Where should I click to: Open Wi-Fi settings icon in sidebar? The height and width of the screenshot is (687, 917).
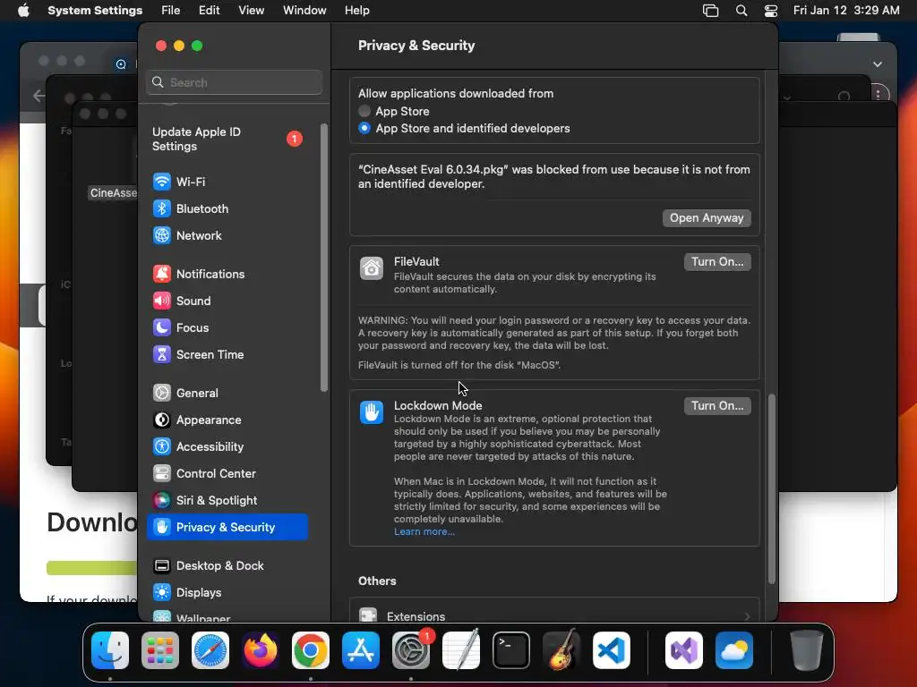[x=162, y=182]
